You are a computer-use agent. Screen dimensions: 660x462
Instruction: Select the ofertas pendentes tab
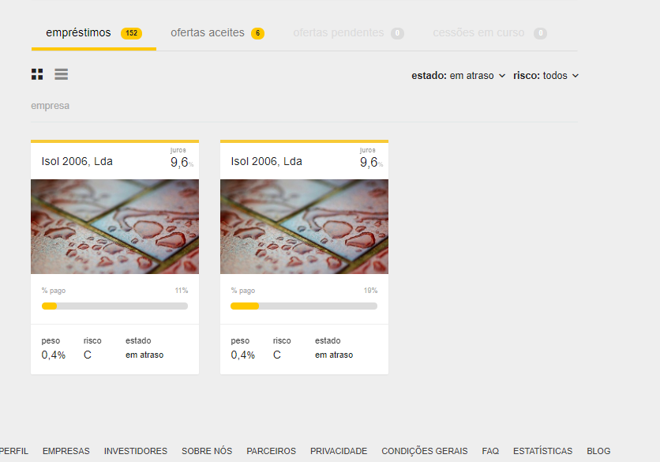pos(348,33)
